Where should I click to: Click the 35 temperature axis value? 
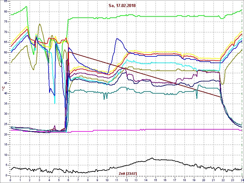pos(5,104)
